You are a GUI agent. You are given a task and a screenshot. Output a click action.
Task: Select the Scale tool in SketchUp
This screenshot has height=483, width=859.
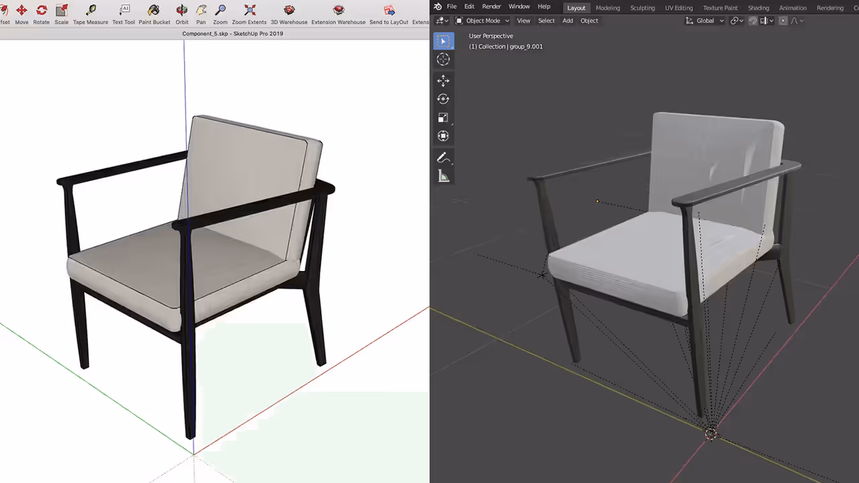click(62, 13)
